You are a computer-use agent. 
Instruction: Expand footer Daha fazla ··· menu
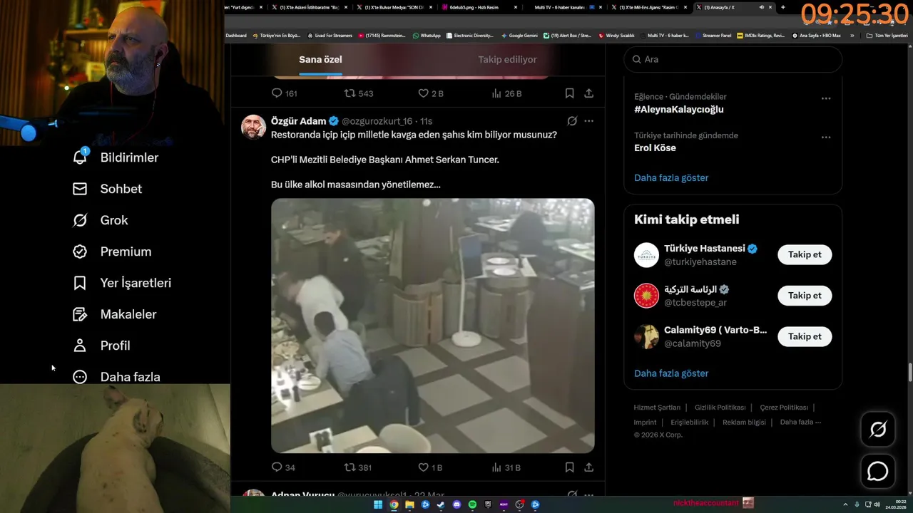[x=800, y=422]
